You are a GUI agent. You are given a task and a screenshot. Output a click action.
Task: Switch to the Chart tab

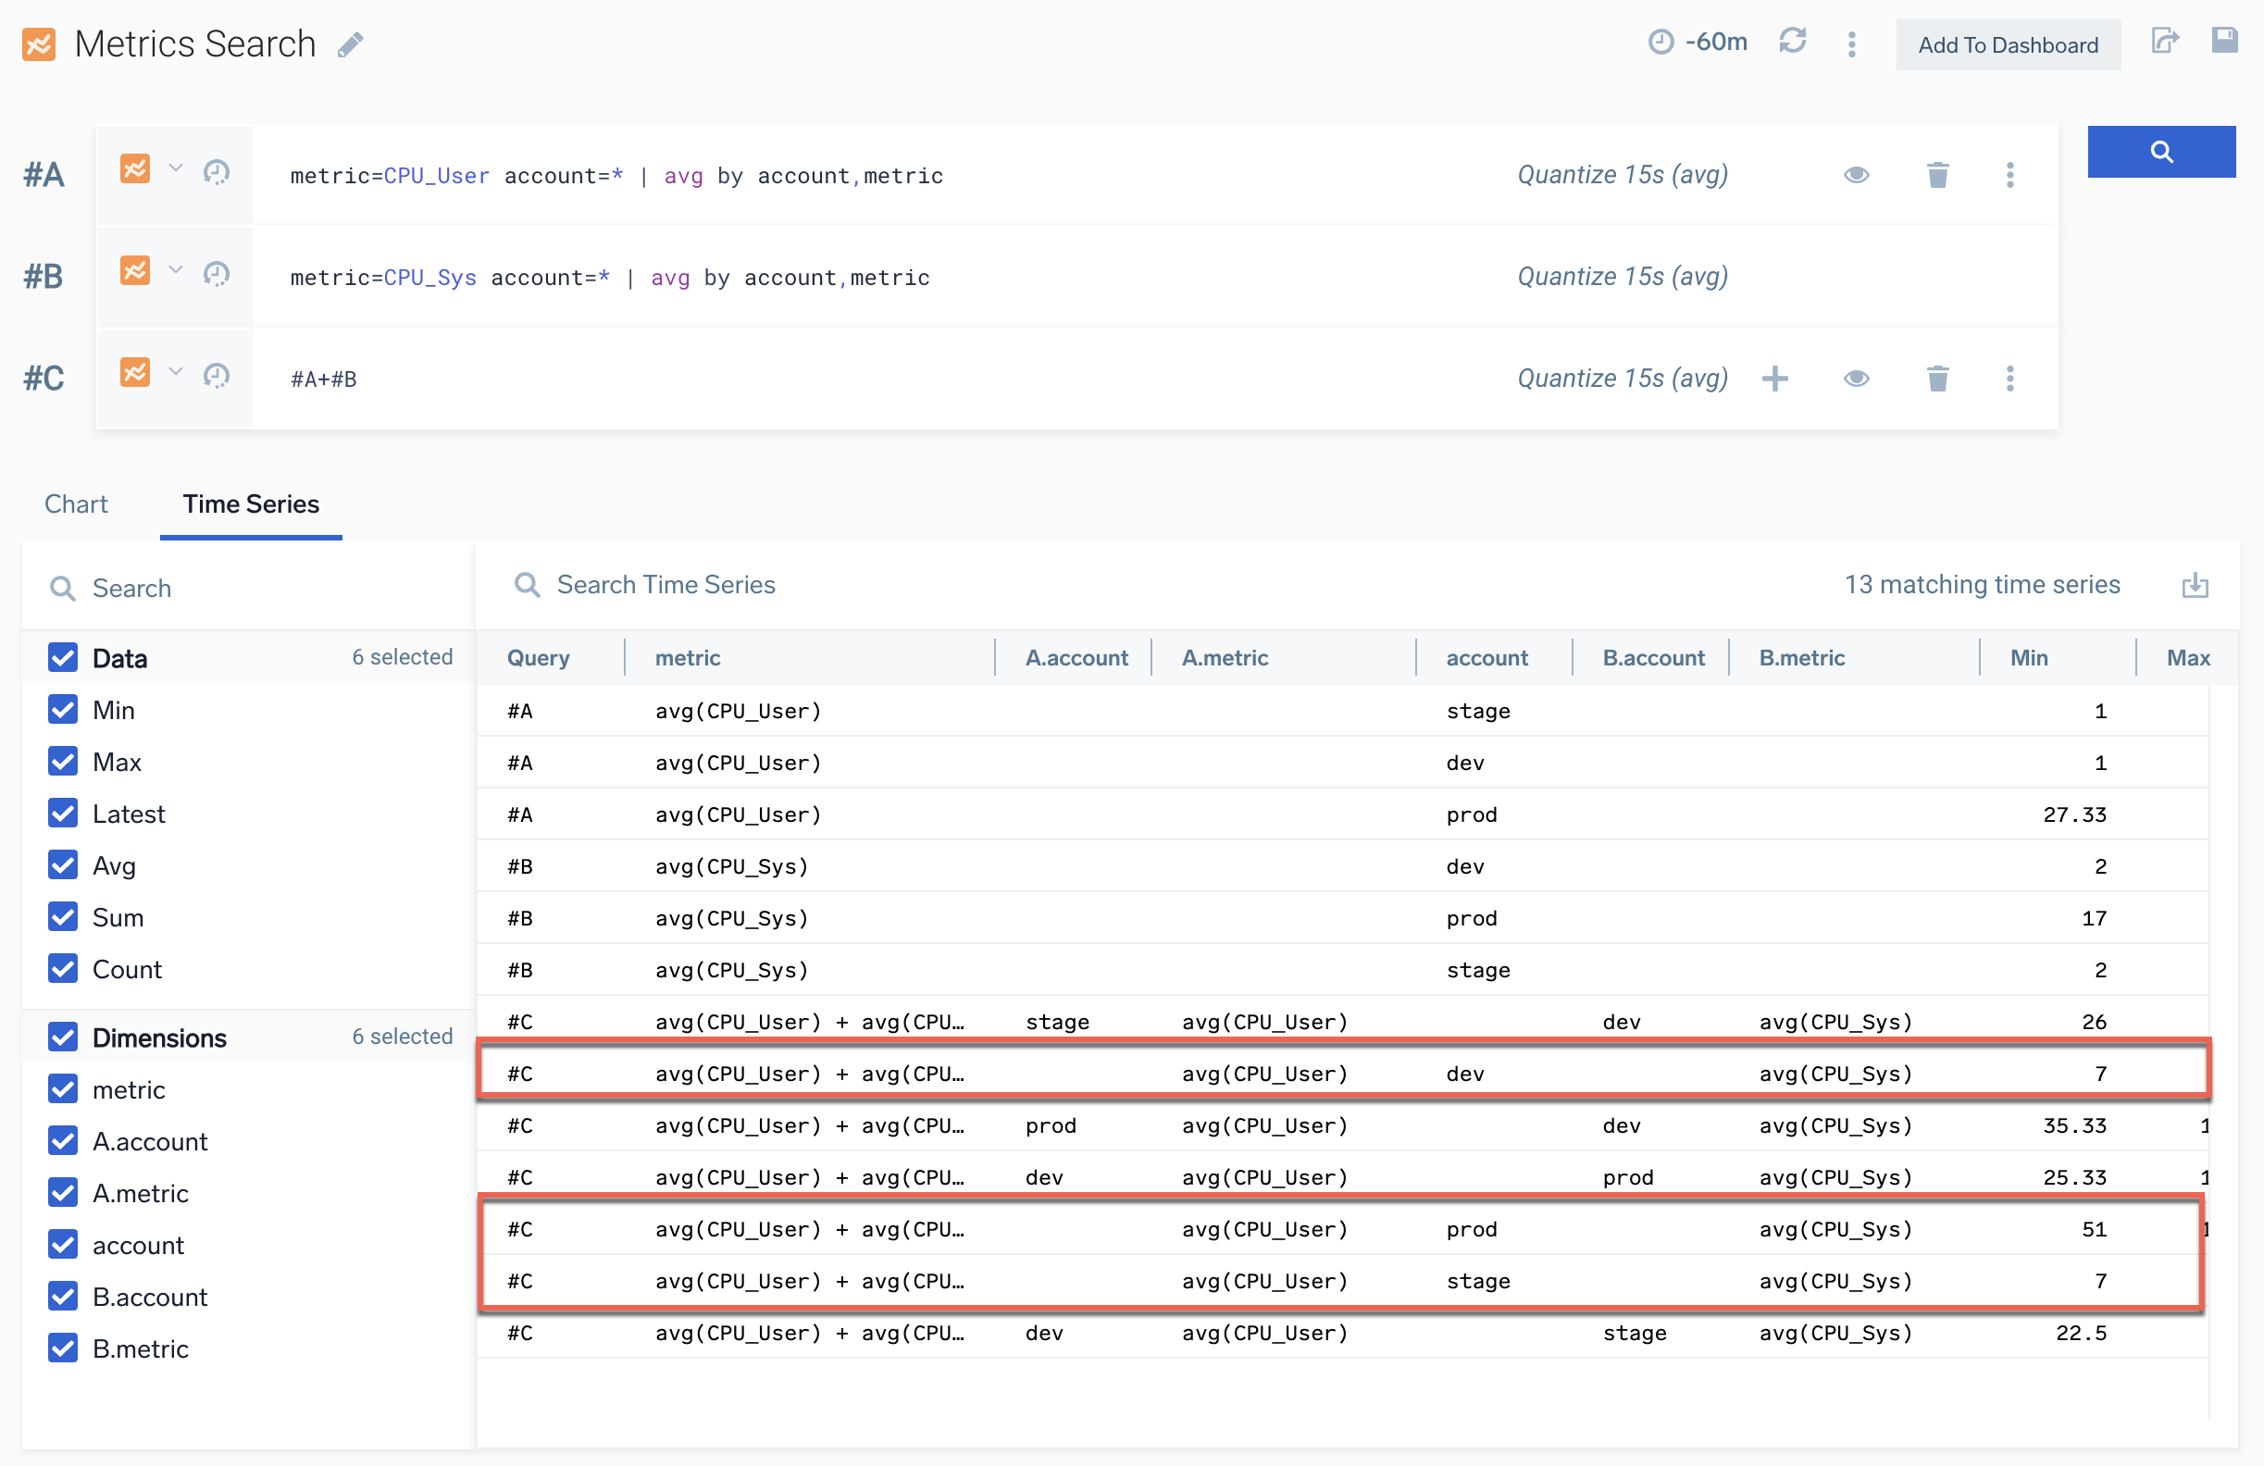coord(76,504)
